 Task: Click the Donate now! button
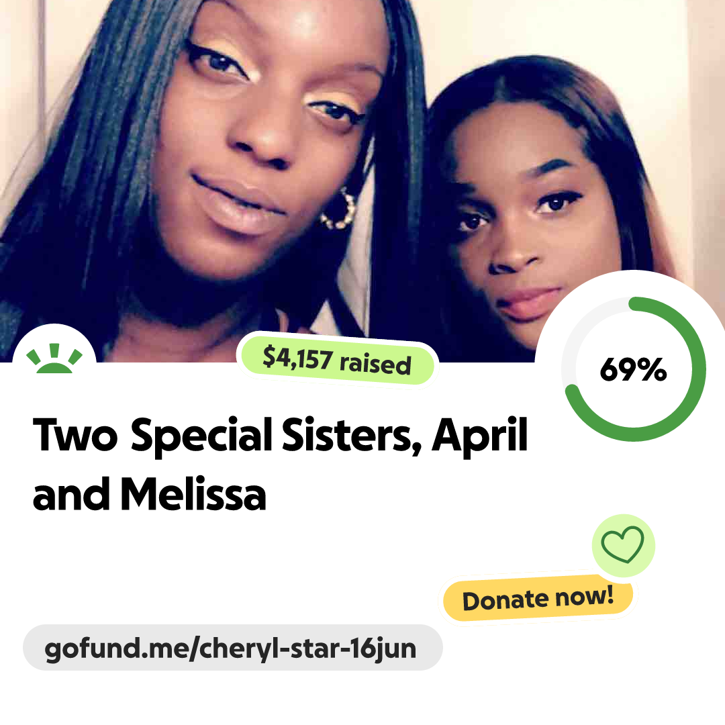pyautogui.click(x=538, y=598)
